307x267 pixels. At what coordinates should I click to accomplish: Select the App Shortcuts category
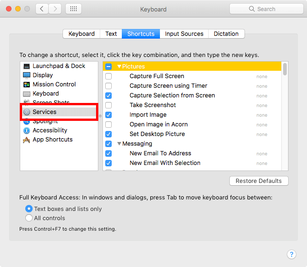[x=59, y=140]
